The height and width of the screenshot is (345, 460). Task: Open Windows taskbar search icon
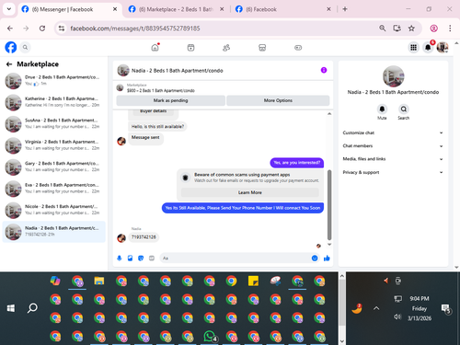(x=32, y=308)
